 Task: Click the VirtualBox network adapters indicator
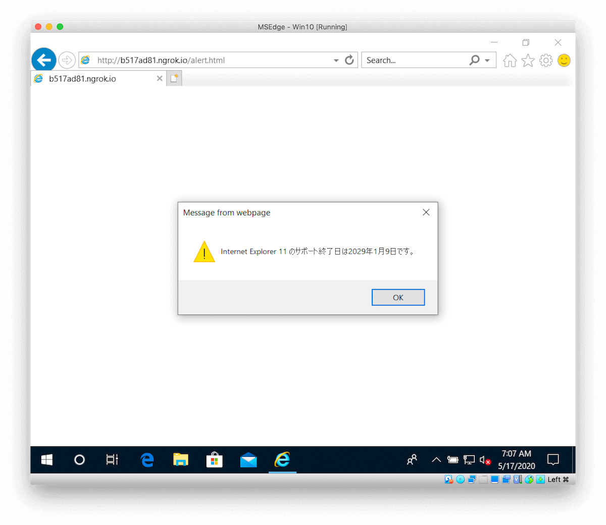click(472, 479)
